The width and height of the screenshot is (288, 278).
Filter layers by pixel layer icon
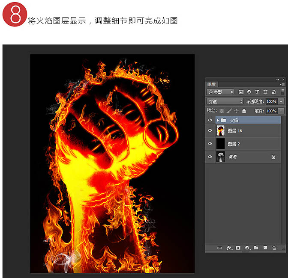[241, 92]
